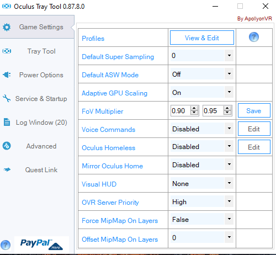Click the Adaptive GPU Scaling label
Image resolution: width=276 pixels, height=255 pixels.
114,93
